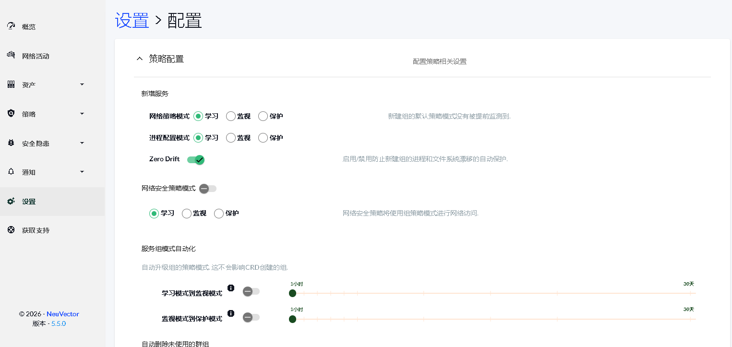This screenshot has height=347, width=732.
Task: Select 保护 for 网络策略模式
Action: click(263, 116)
